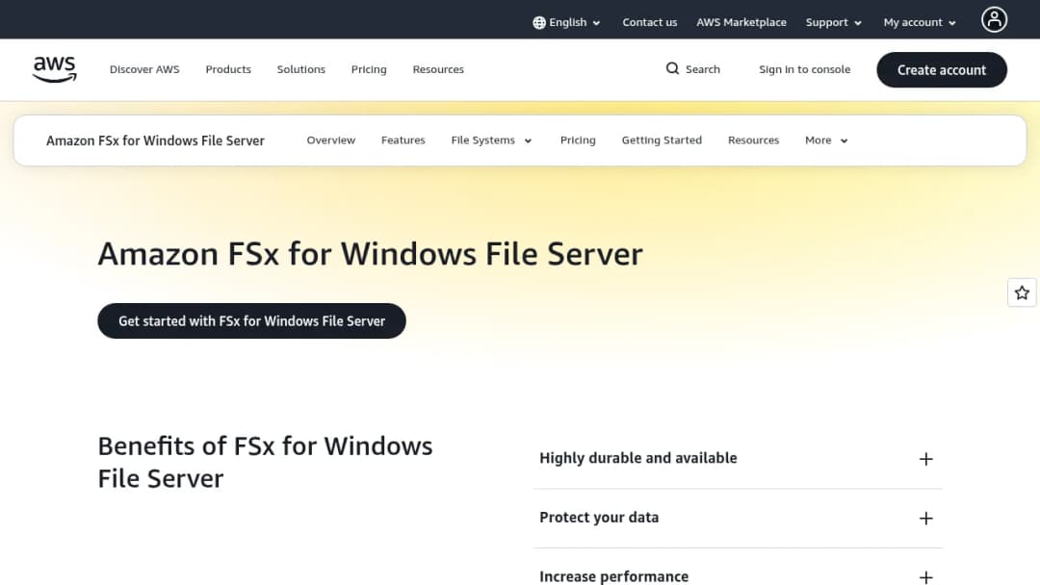Open the Products menu
1040x585 pixels.
pos(228,69)
